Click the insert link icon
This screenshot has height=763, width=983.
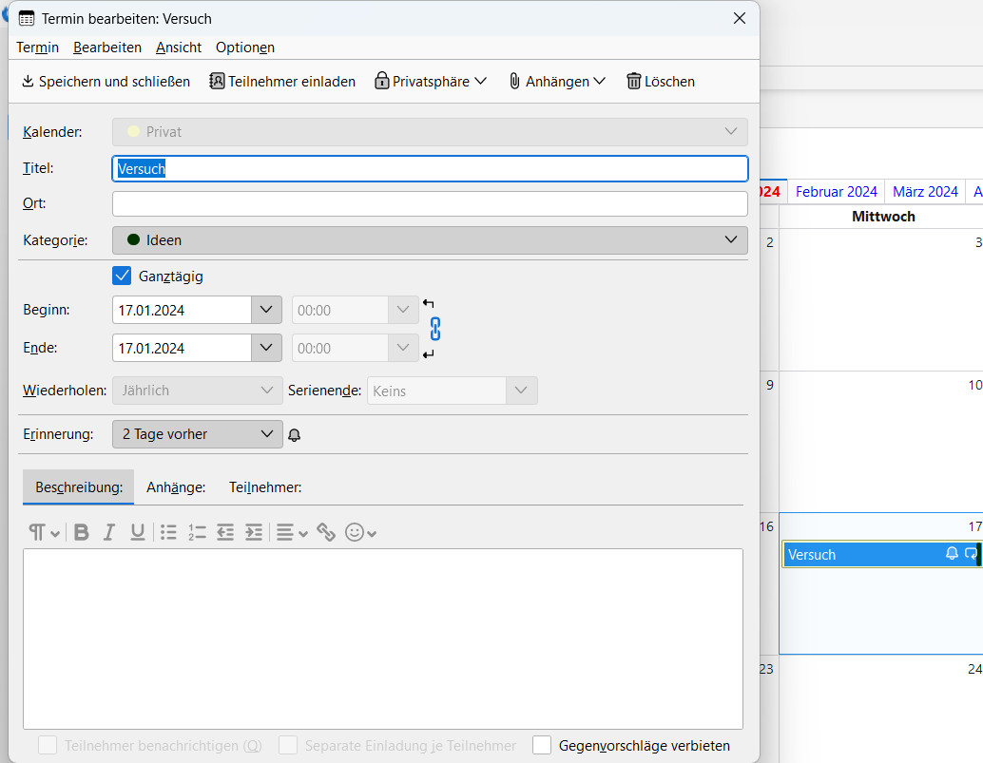326,532
